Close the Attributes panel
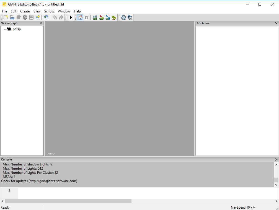 276,24
